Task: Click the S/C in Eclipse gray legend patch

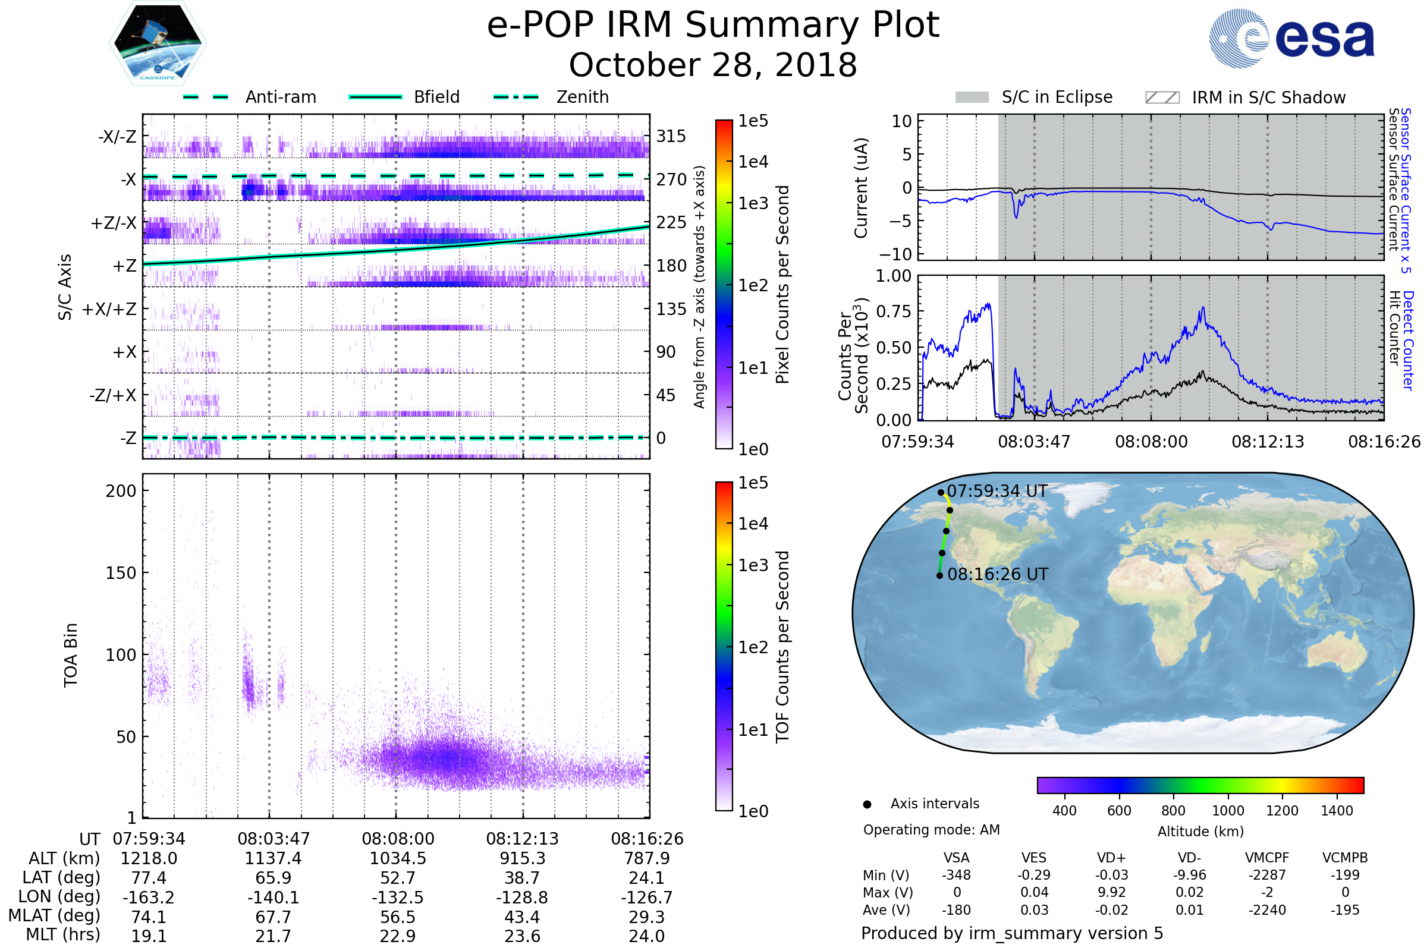Action: [972, 97]
